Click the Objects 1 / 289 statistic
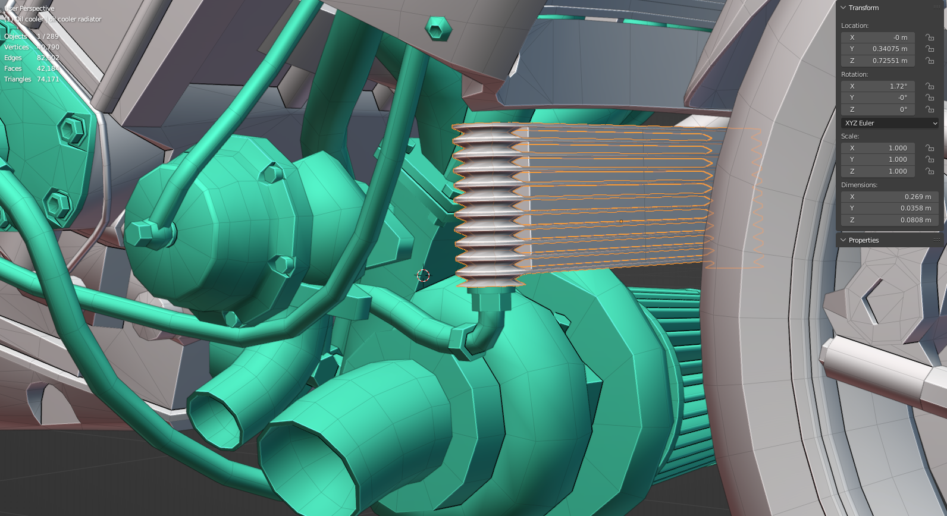This screenshot has height=516, width=947. coord(32,36)
